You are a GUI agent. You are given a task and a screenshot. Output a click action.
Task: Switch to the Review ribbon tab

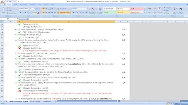pos(46,5)
